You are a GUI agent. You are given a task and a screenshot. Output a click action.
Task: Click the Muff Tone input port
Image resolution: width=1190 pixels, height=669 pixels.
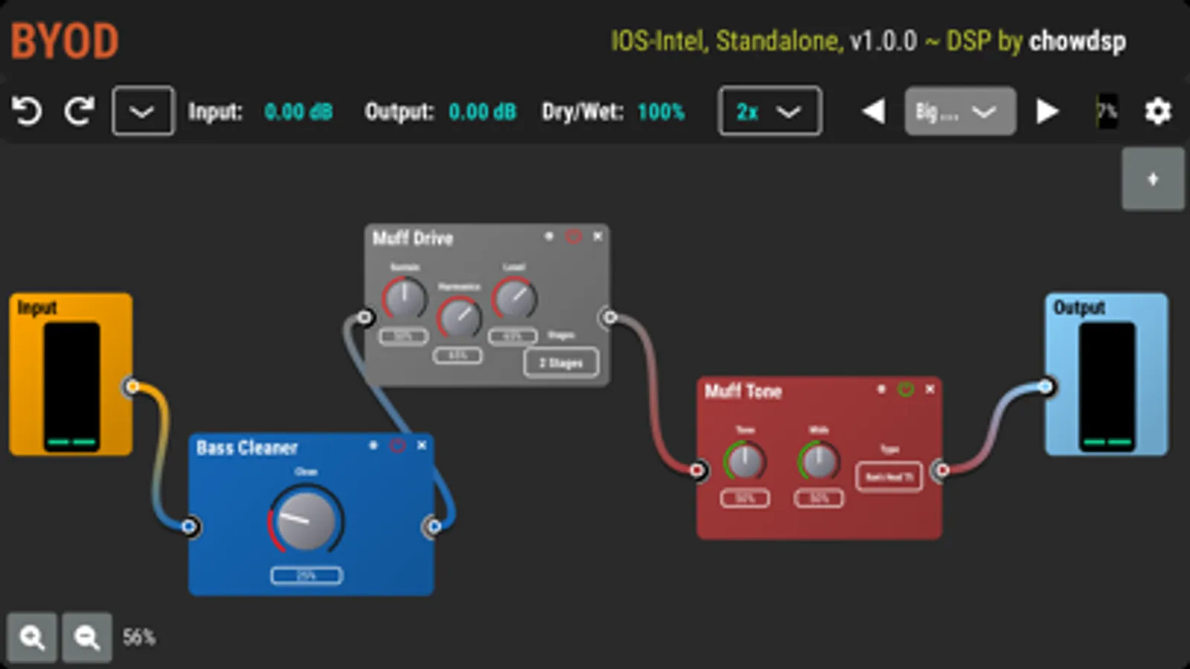[697, 470]
